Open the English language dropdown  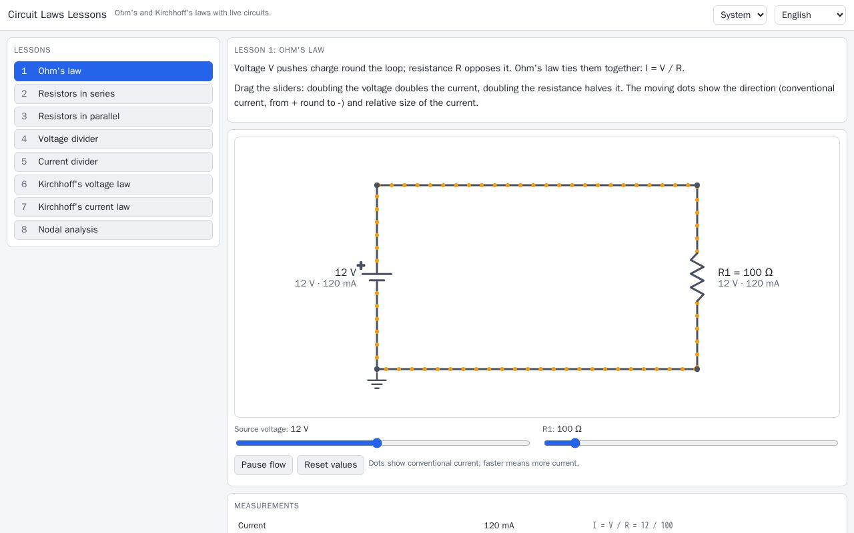point(810,15)
